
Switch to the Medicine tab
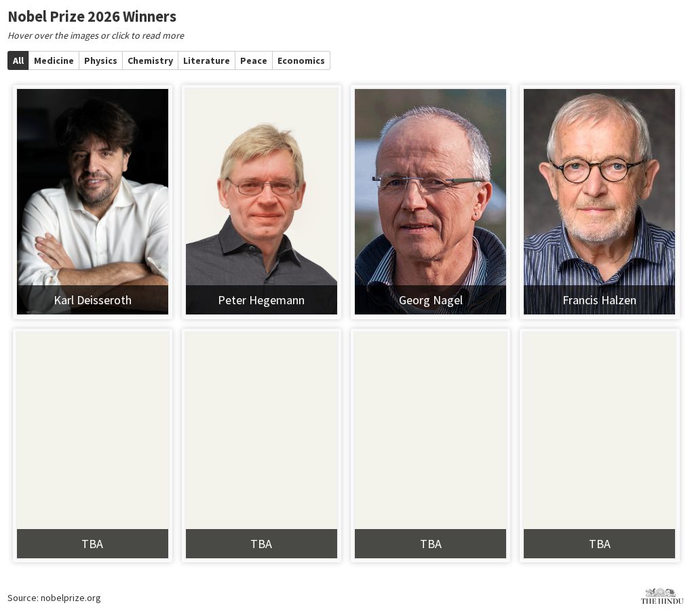click(54, 60)
